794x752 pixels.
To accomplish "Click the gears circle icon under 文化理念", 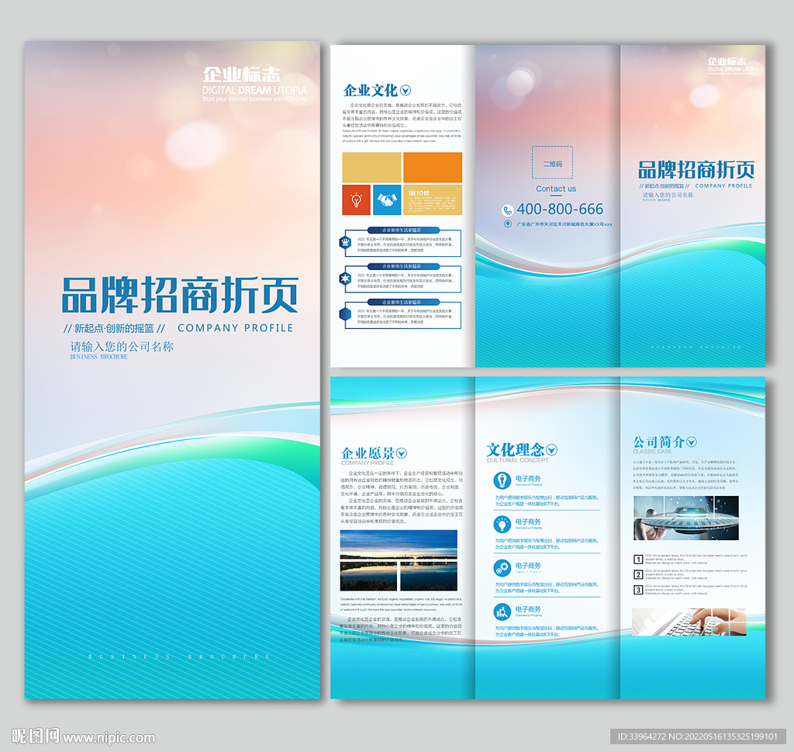I will pyautogui.click(x=502, y=567).
